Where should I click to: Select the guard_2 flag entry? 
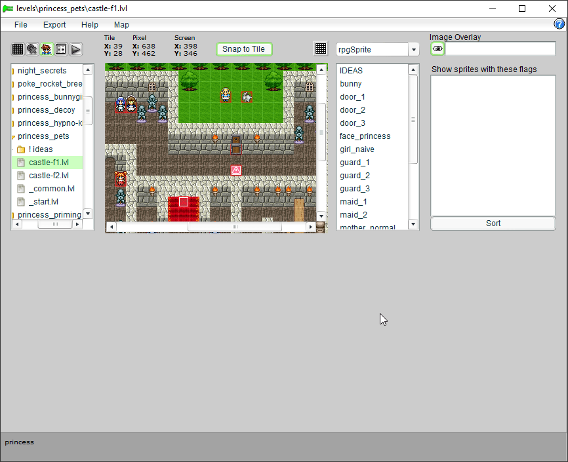tap(355, 175)
